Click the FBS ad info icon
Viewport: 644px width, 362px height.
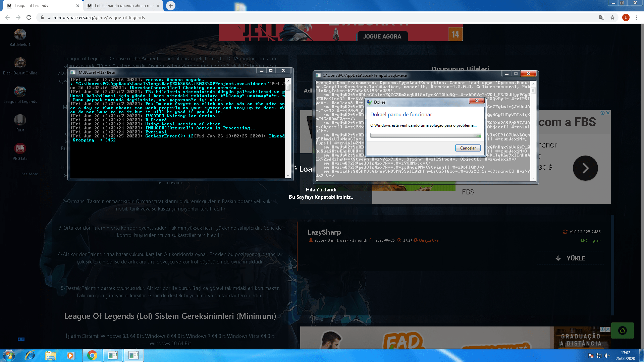pos(603,113)
